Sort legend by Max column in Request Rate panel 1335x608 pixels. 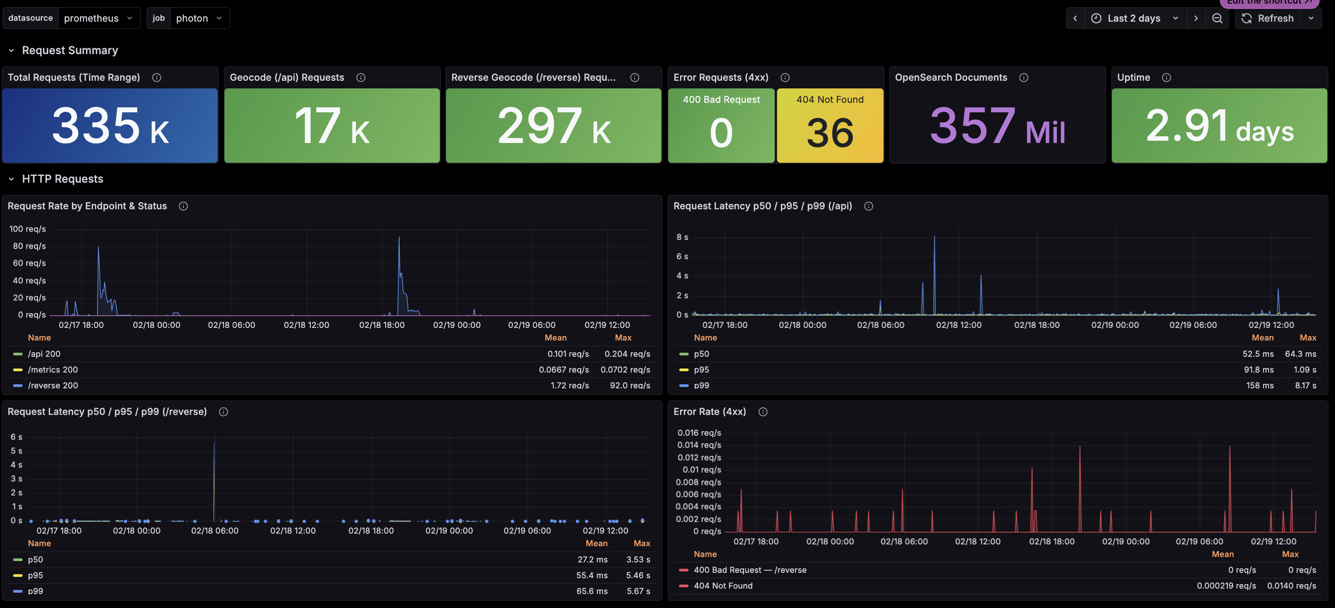622,338
